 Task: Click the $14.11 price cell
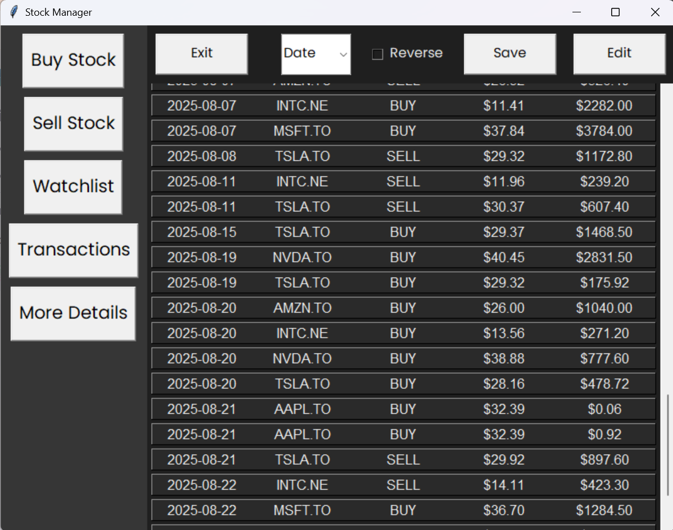(x=504, y=486)
